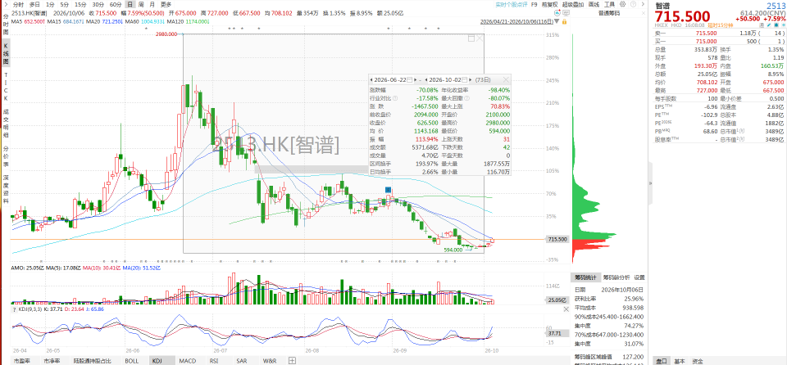Open the chip panel 设置 settings

(639, 277)
